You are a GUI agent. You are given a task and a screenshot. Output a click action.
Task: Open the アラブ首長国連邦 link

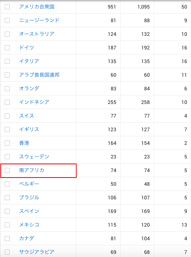[39, 75]
